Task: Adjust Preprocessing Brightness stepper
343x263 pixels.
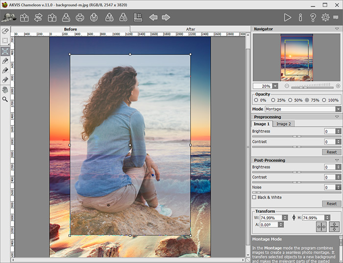Action: pos(339,131)
